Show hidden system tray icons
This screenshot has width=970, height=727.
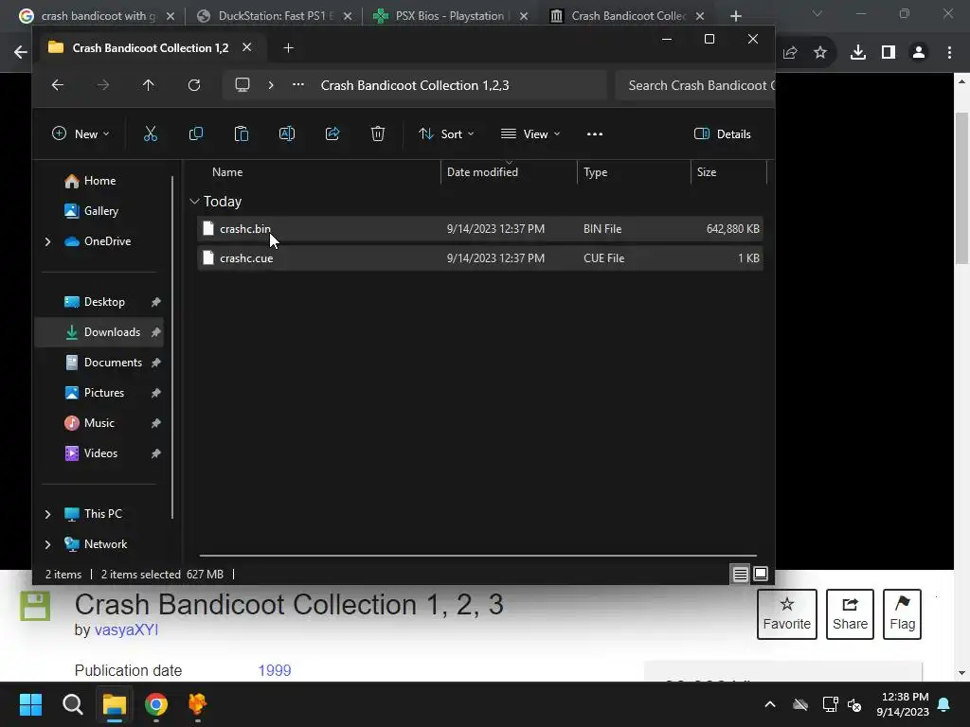click(770, 704)
